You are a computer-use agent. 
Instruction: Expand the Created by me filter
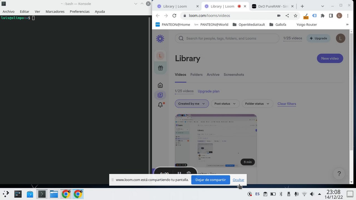point(192,104)
